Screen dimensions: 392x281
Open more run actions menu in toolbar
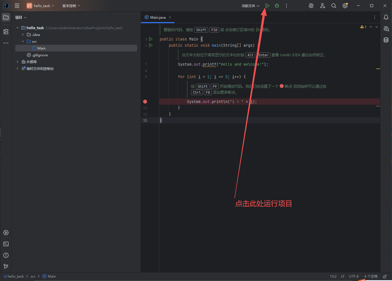tap(287, 6)
